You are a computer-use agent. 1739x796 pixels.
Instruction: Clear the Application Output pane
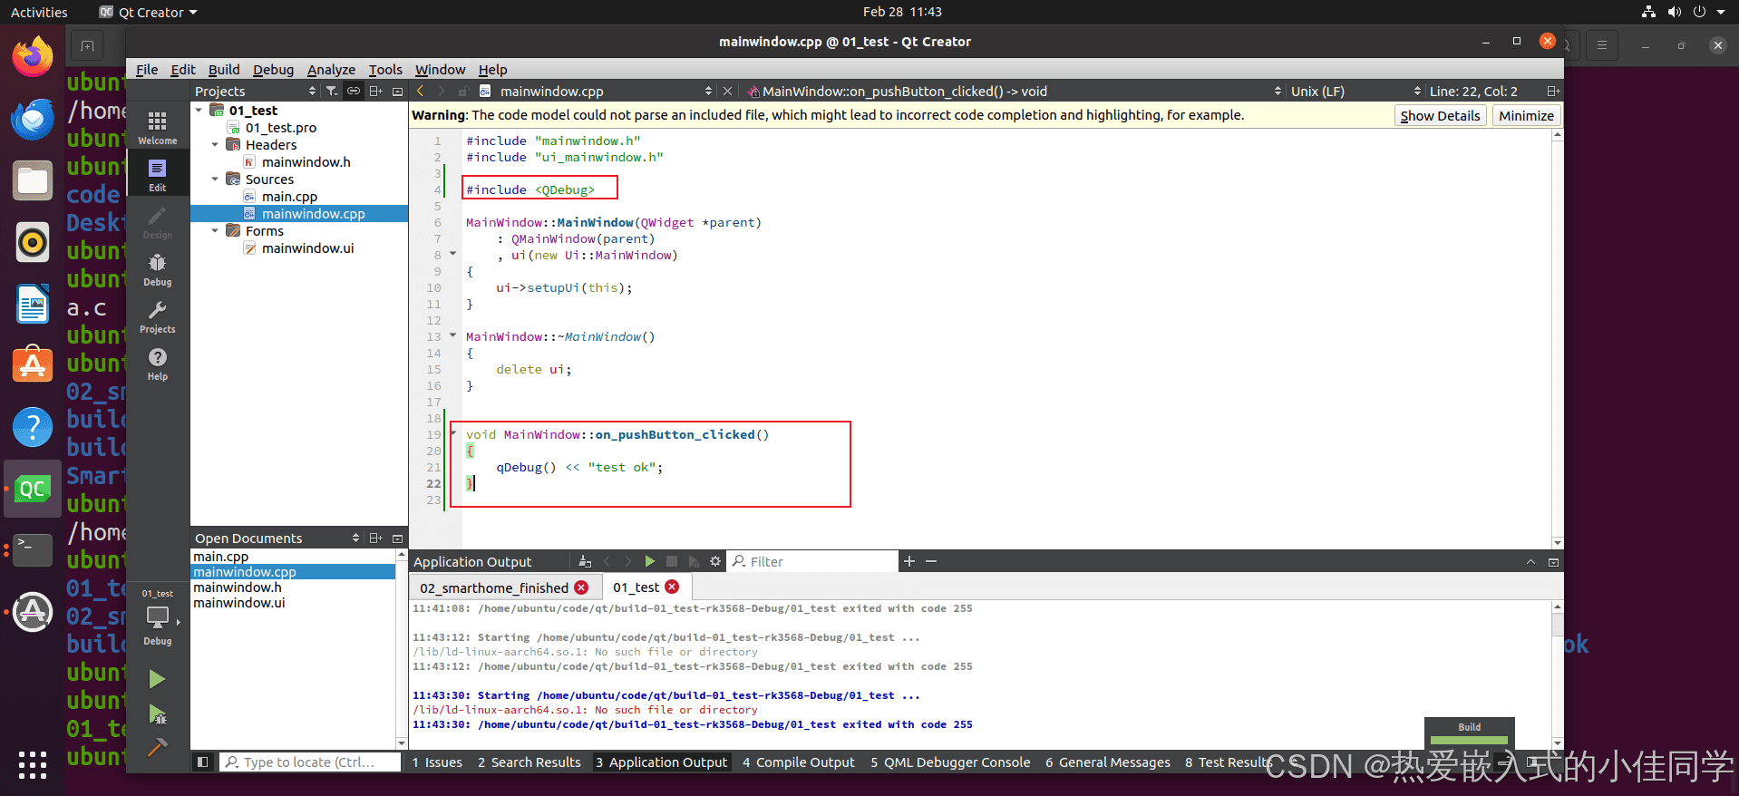click(585, 562)
